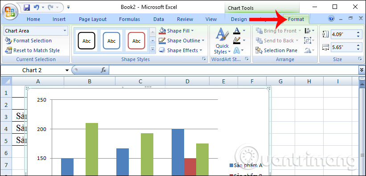Click inside the formula bar
The height and width of the screenshot is (176, 366).
coord(234,70)
